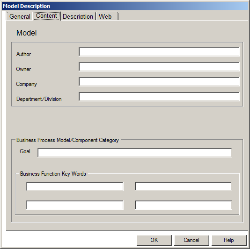250x249 pixels.
Task: Click the bottom-right Business Function keyword field
Action: point(184,205)
